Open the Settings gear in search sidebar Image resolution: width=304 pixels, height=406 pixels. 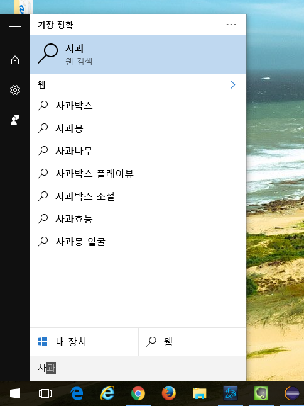click(x=15, y=90)
